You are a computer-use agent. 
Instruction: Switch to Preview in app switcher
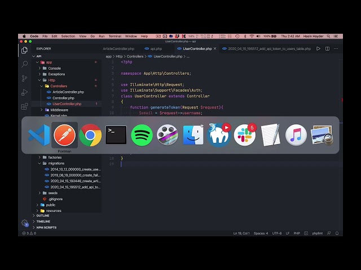pos(322,136)
